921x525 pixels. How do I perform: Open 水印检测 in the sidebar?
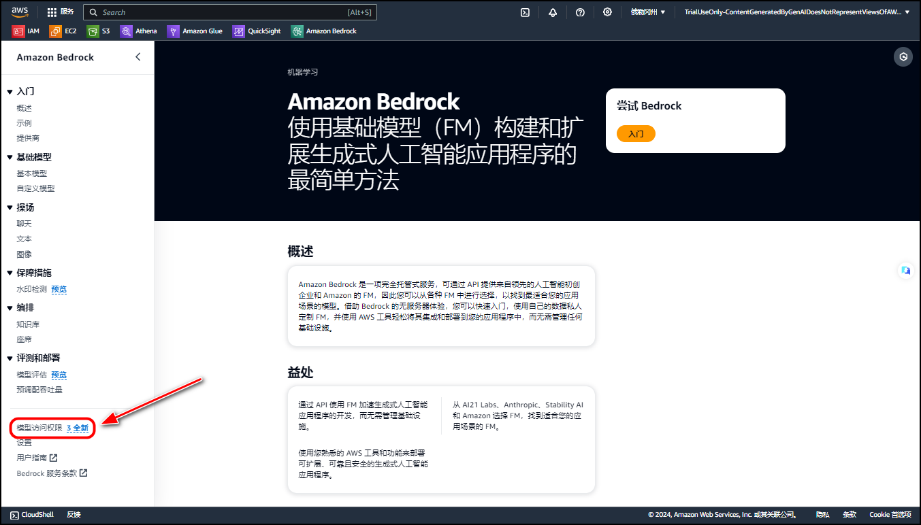(32, 289)
